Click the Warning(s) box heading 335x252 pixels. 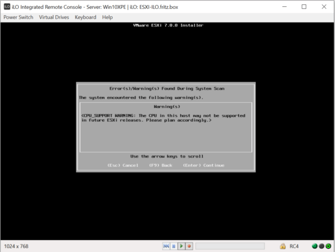167,106
